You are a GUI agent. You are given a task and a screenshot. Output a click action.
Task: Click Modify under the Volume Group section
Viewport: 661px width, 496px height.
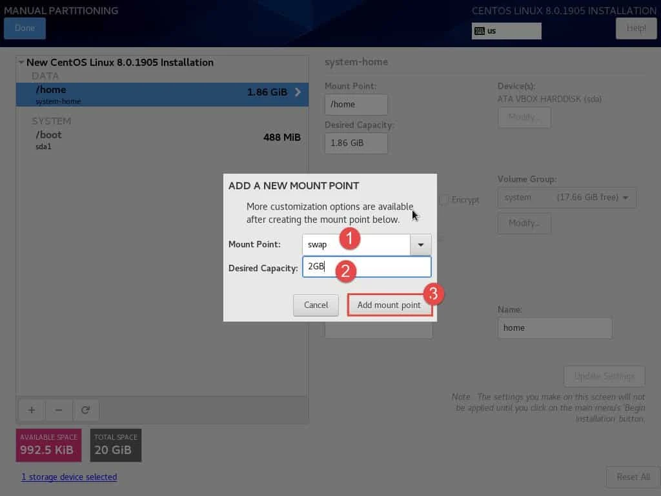pos(524,223)
